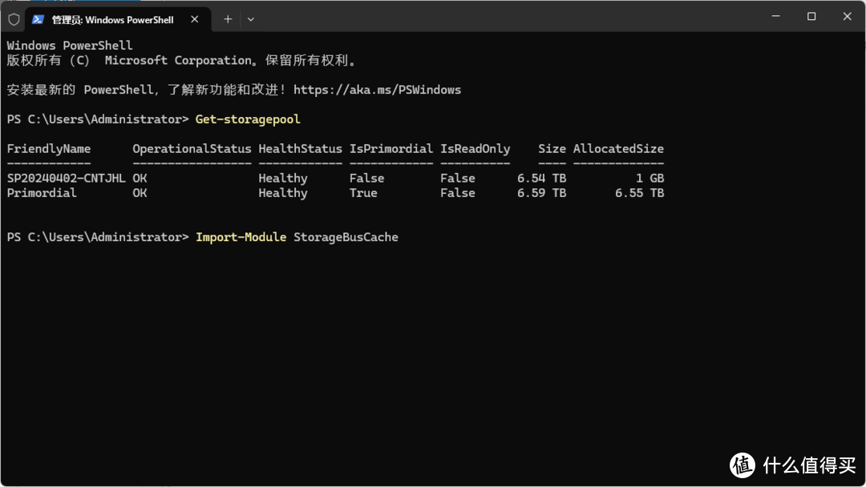Image resolution: width=866 pixels, height=487 pixels.
Task: Click the Import-Module command word
Action: click(241, 237)
